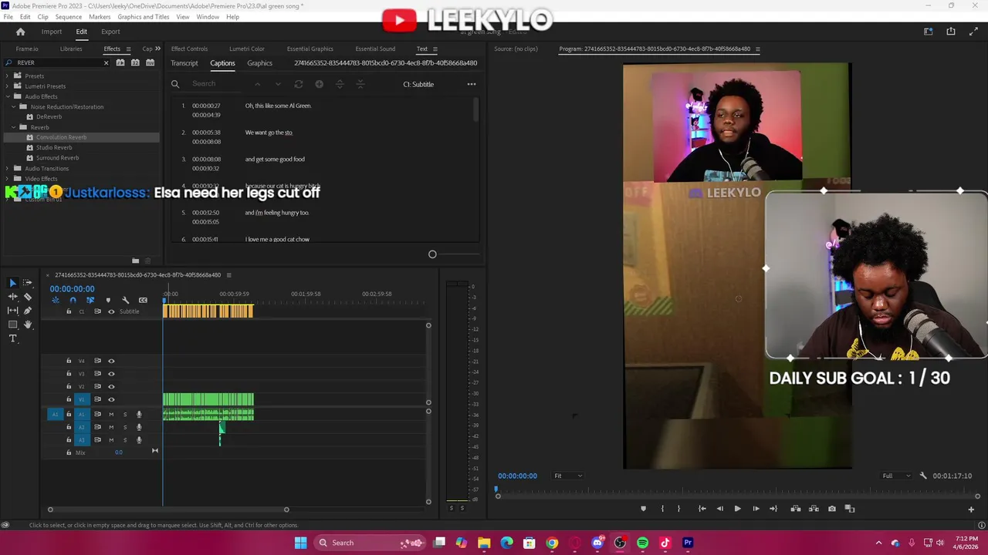Image resolution: width=988 pixels, height=555 pixels.
Task: Click the timeline caption track options CC icon
Action: (143, 300)
